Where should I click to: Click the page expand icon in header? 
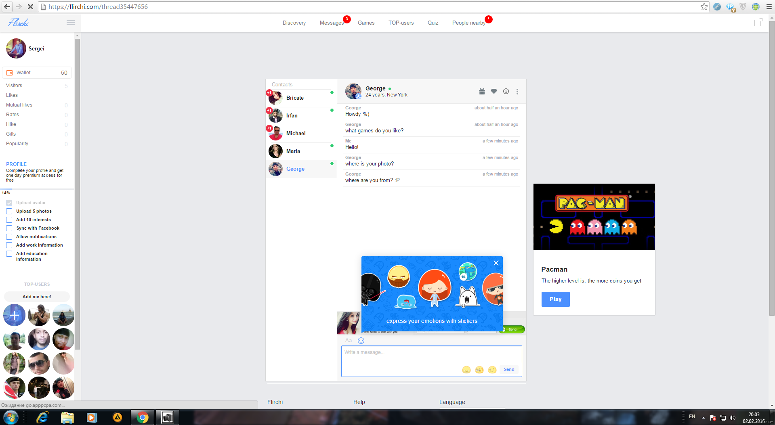[758, 23]
